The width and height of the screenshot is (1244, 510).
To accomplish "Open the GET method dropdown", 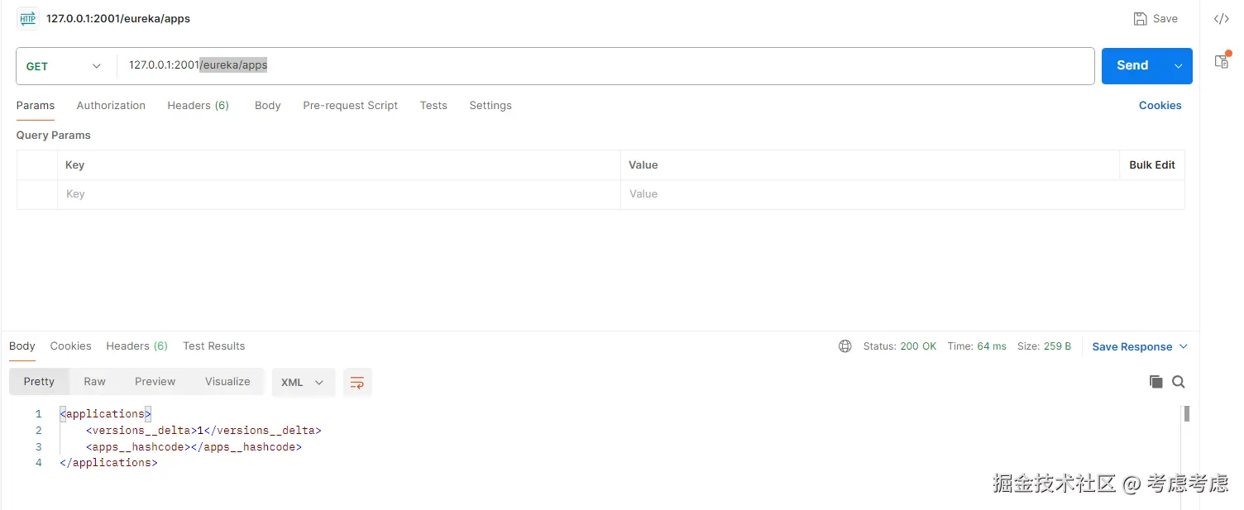I will (x=64, y=66).
